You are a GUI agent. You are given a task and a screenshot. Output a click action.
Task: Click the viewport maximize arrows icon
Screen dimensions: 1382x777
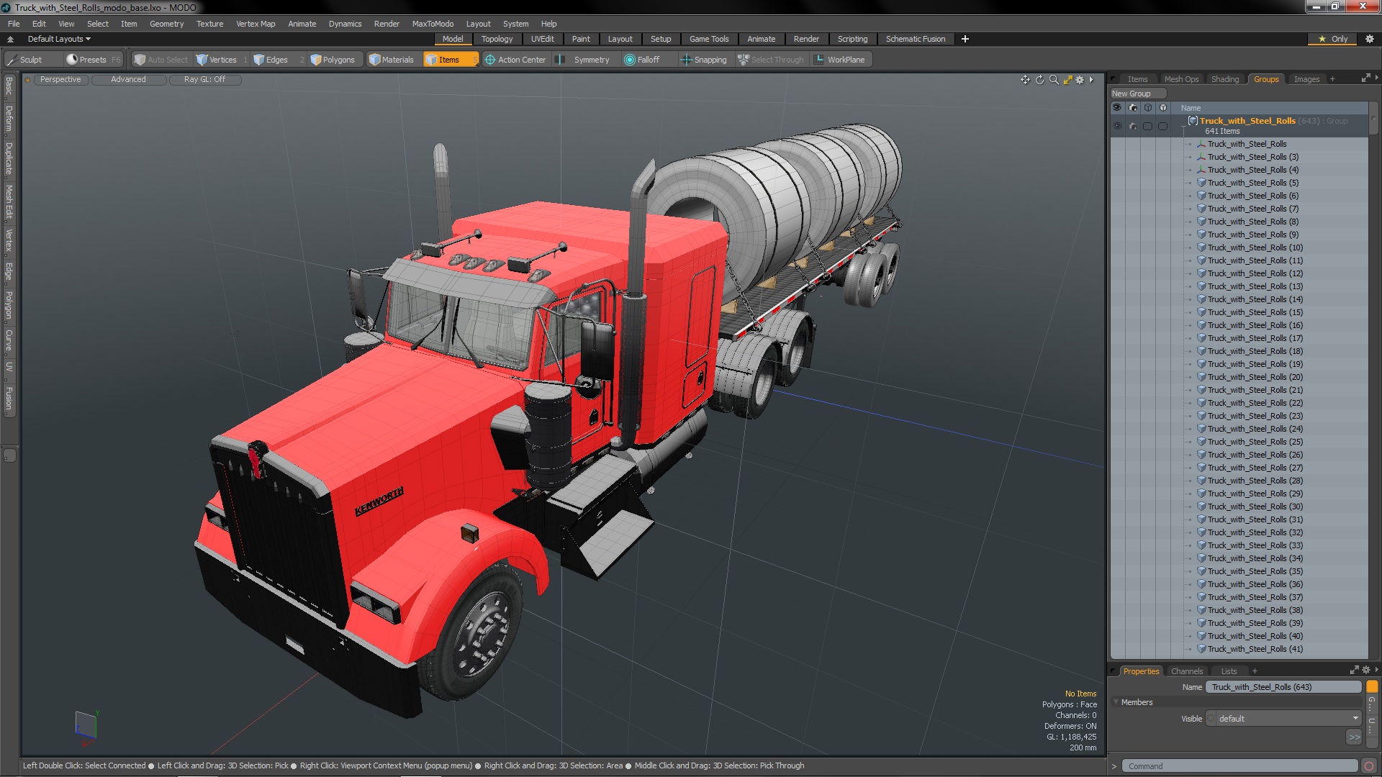pyautogui.click(x=1067, y=80)
